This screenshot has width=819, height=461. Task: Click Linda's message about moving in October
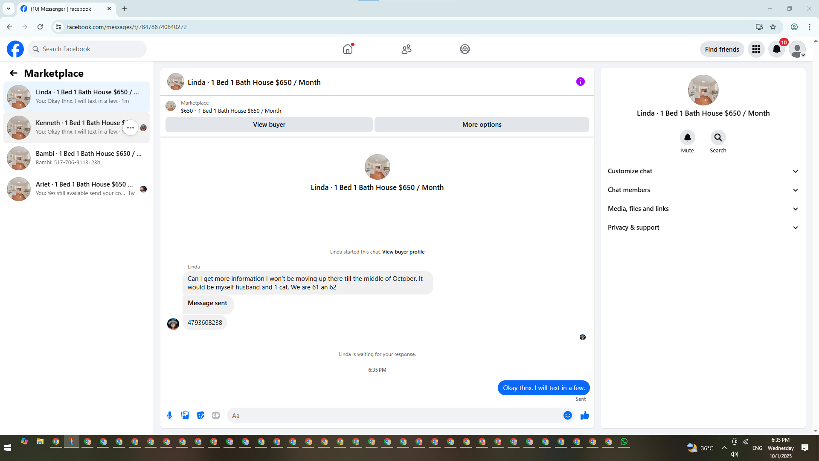tap(308, 283)
